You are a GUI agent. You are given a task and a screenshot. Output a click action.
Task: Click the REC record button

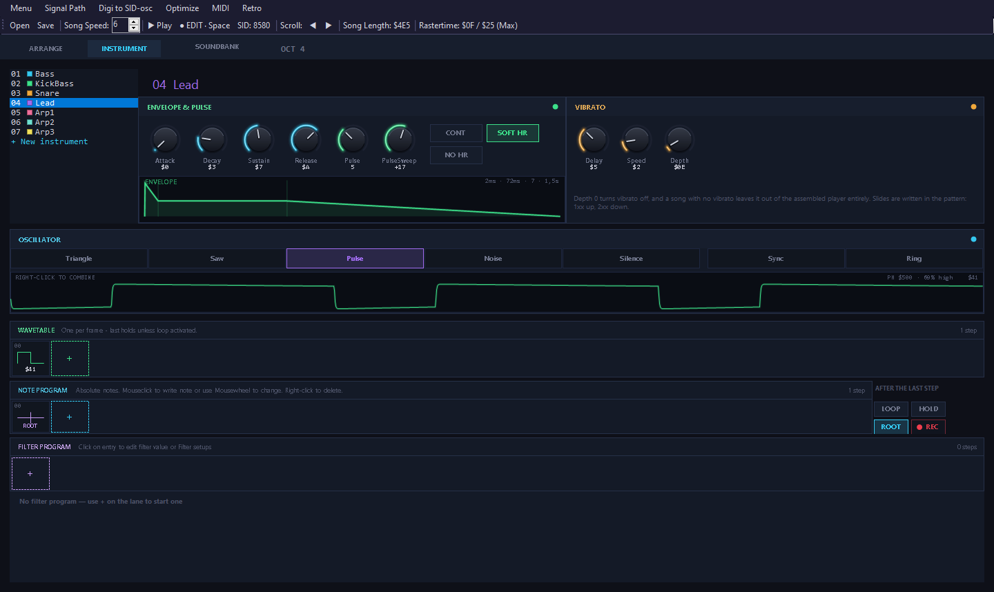pyautogui.click(x=928, y=427)
